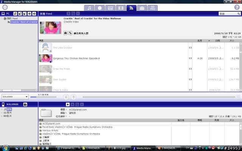This screenshot has height=151, width=242.
Task: Click the sort-direction arrow beside 日期
Action: [209, 41]
